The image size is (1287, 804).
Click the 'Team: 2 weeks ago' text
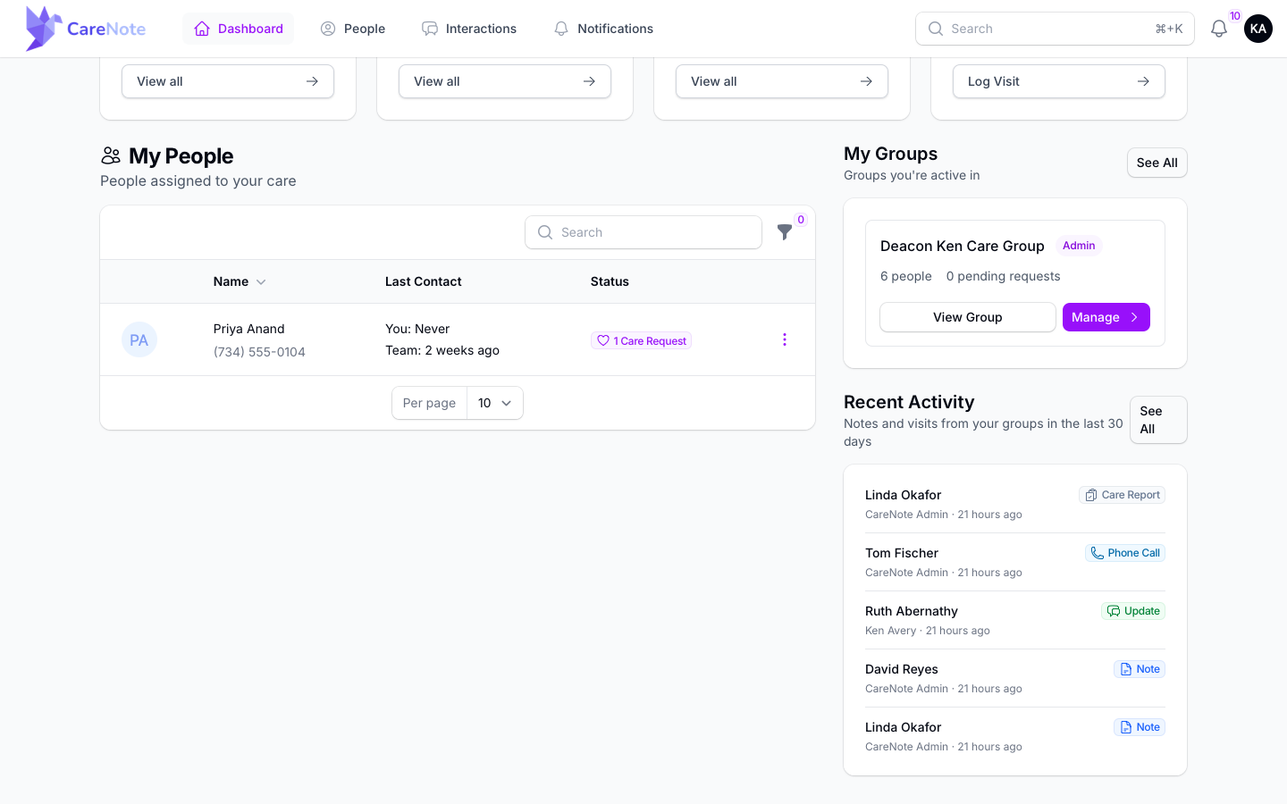pos(442,350)
